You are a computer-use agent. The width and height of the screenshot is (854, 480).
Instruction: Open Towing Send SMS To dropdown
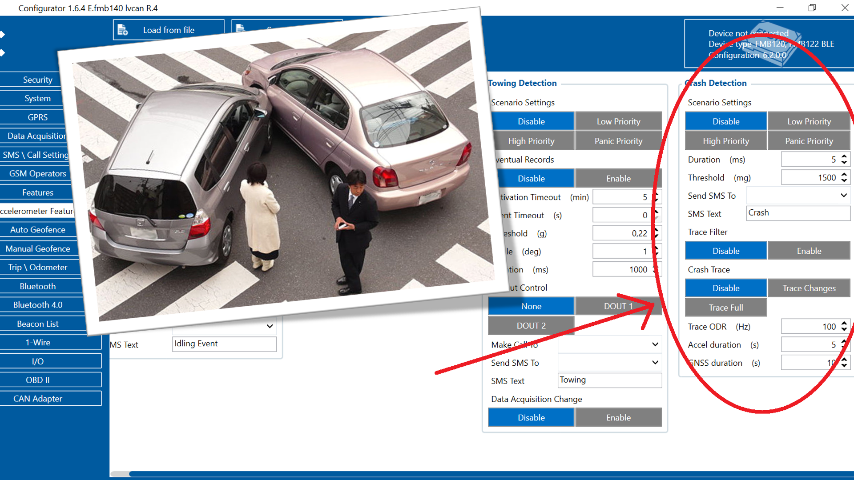pos(655,363)
